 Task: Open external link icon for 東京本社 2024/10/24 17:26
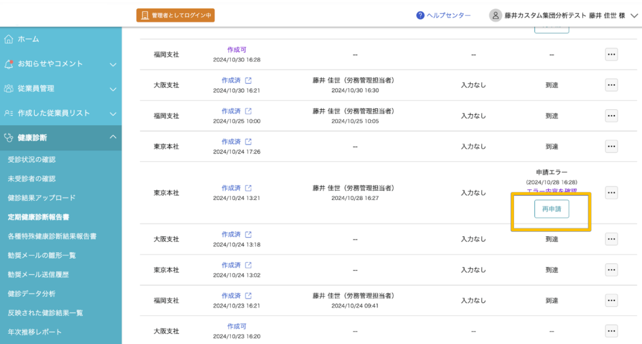click(248, 142)
